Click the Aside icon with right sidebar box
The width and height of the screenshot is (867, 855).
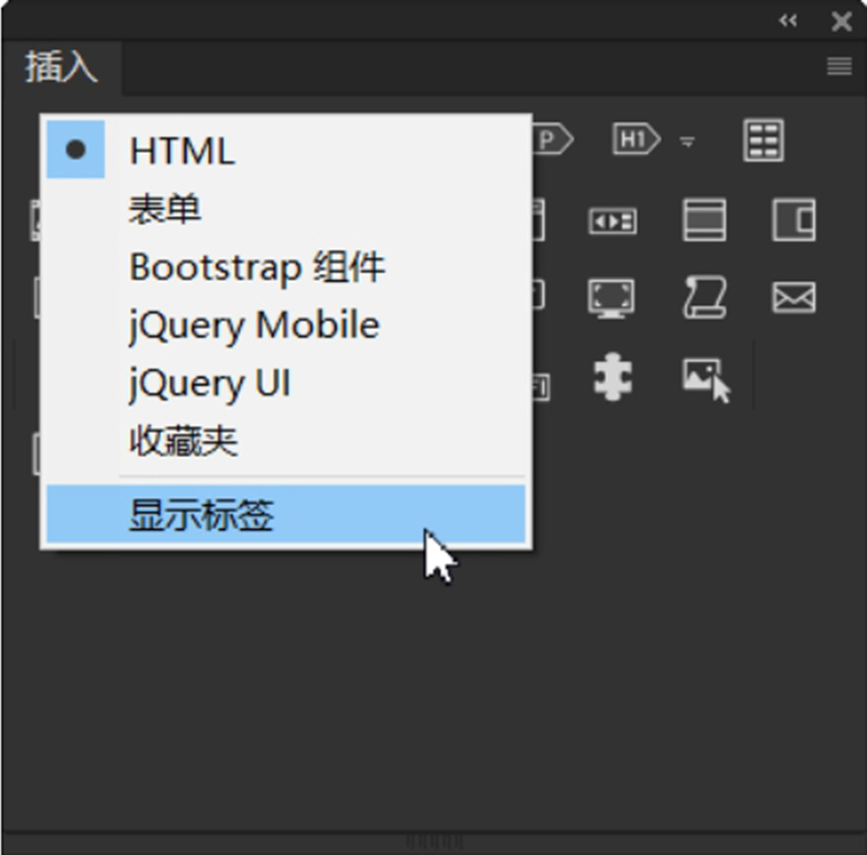pyautogui.click(x=794, y=220)
